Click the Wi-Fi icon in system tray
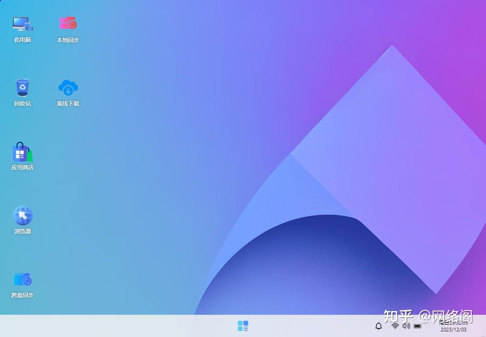The height and width of the screenshot is (337, 486). (x=395, y=326)
